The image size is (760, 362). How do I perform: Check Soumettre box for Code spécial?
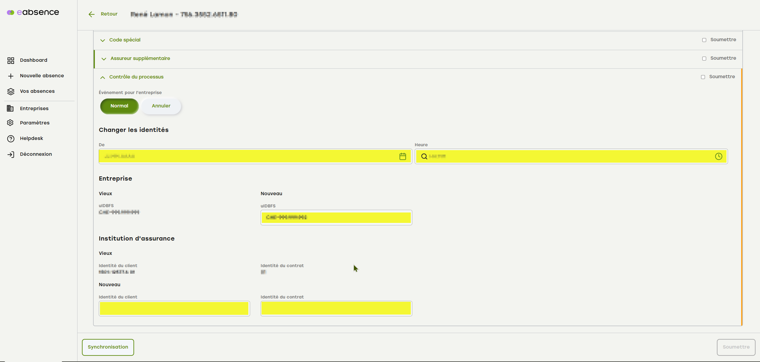click(704, 40)
